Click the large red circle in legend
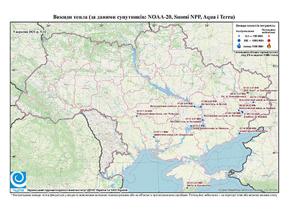This screenshot has width=288, height=203. (269, 40)
